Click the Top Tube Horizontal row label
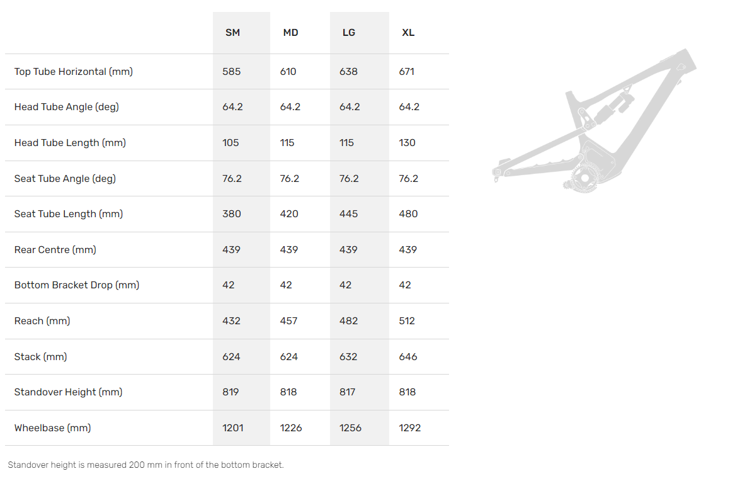 tap(74, 72)
